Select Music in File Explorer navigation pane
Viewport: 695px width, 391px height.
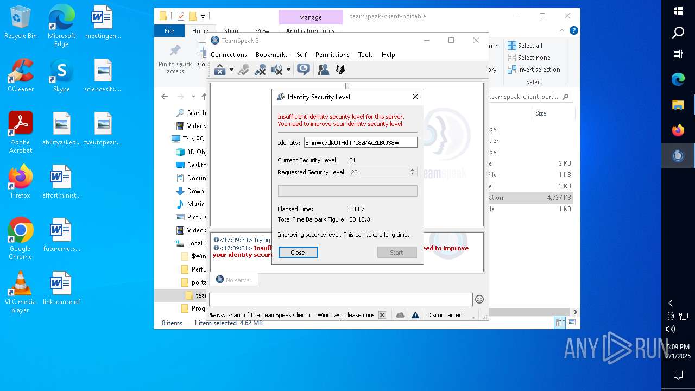[x=191, y=204]
